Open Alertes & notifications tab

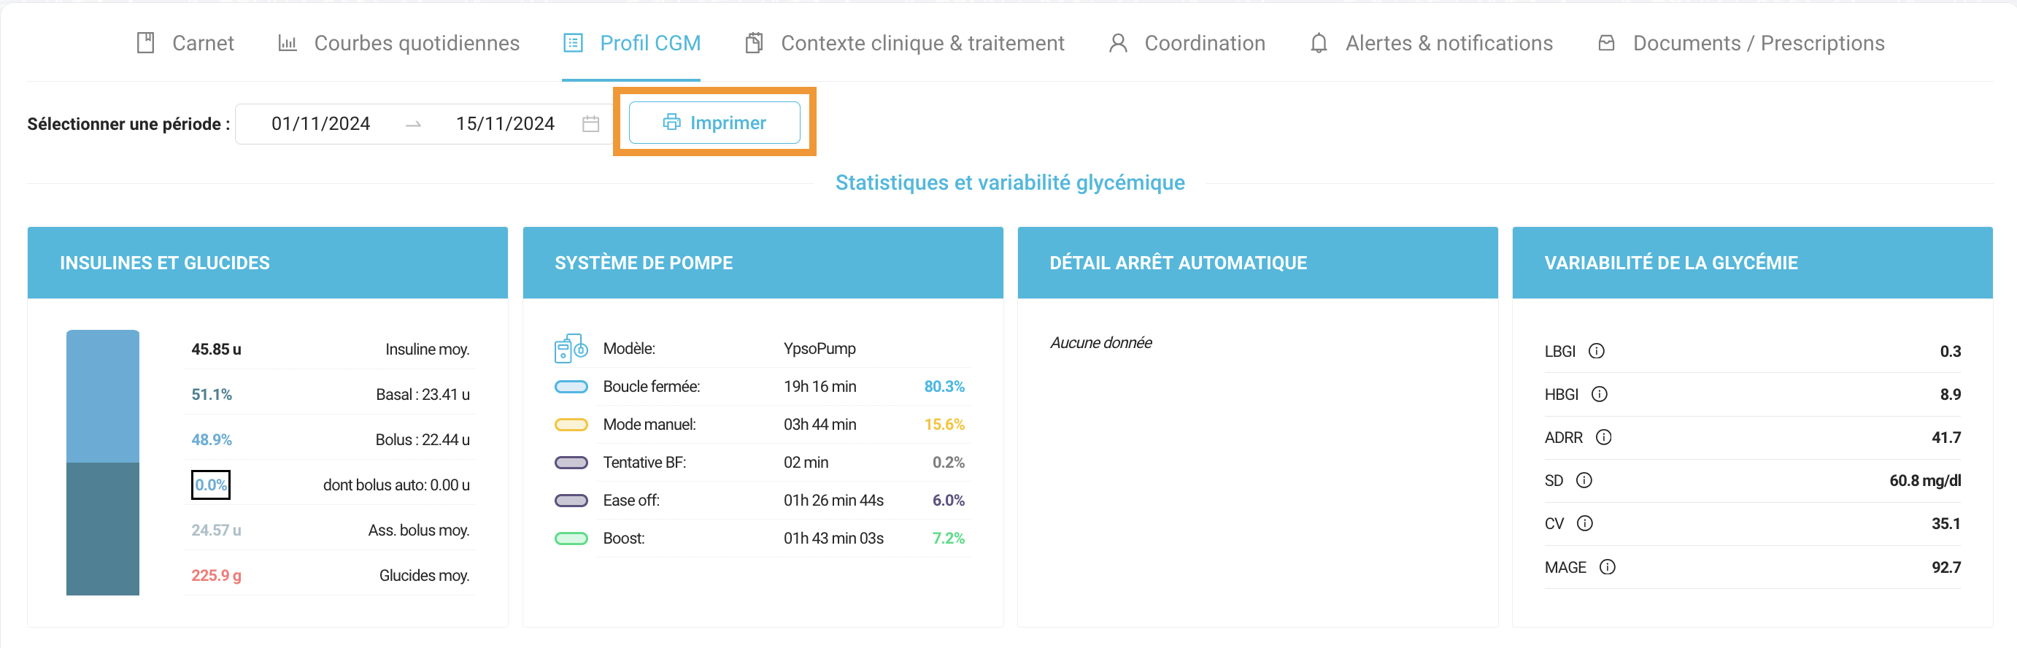coord(1431,43)
